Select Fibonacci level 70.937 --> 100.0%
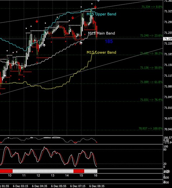This screenshot has width=172, height=188. coord(150,128)
